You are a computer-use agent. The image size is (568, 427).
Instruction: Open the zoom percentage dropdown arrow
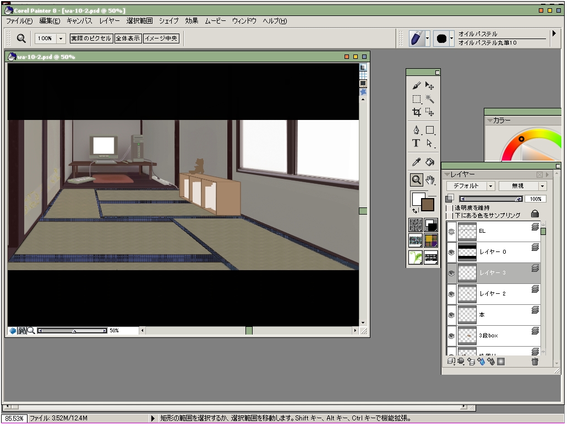click(x=61, y=39)
